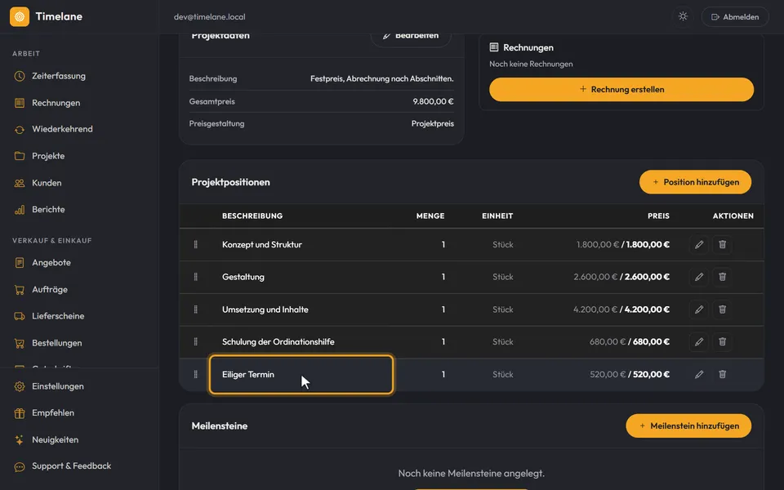Viewport: 784px width, 490px height.
Task: Click the Position hinzufügen button
Action: pyautogui.click(x=695, y=182)
